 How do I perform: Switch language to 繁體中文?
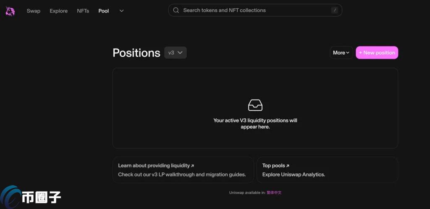click(274, 193)
